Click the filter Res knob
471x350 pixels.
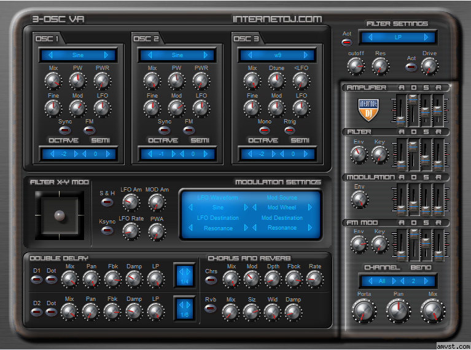pyautogui.click(x=380, y=66)
